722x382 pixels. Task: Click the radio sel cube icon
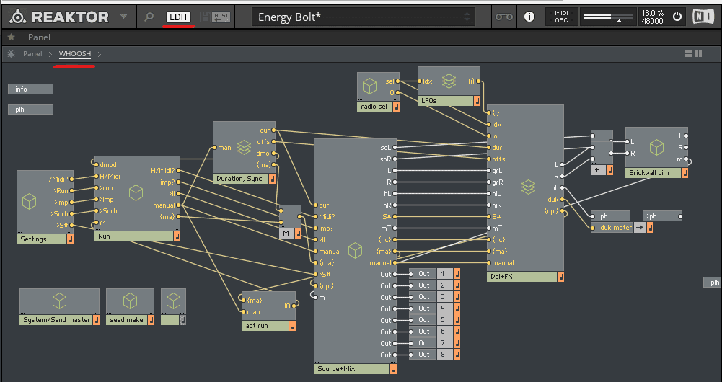coord(370,86)
